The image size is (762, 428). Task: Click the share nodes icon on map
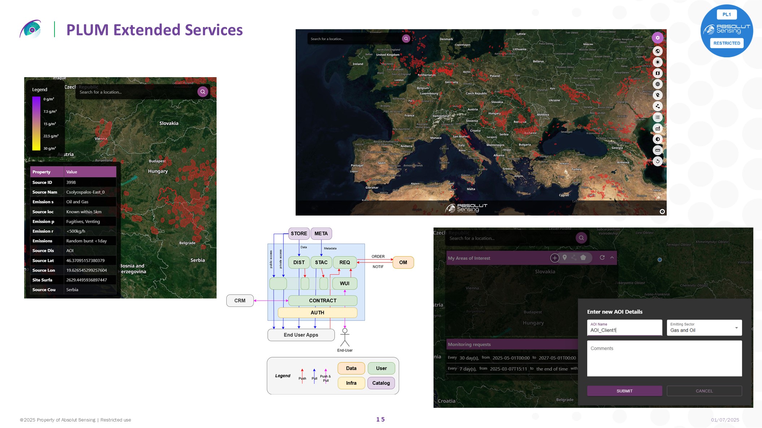coord(657,106)
